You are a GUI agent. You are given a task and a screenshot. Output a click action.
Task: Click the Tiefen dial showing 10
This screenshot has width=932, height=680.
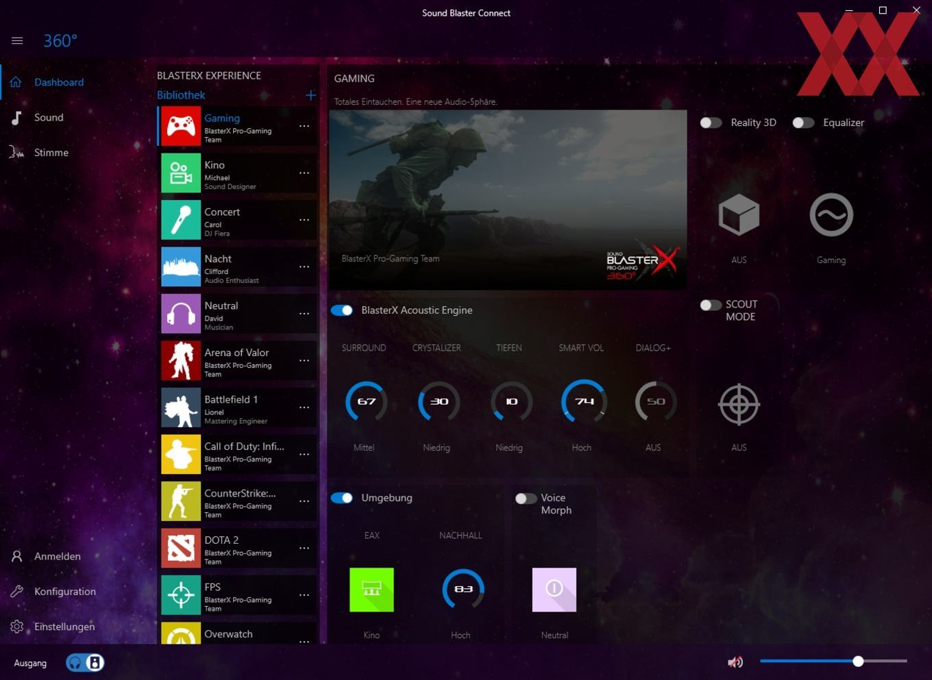(511, 401)
